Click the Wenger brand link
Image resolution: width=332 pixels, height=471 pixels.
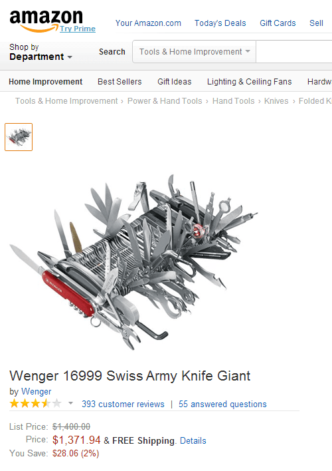[37, 391]
